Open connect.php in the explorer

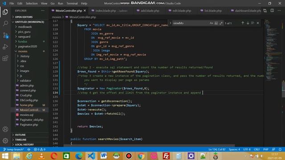(30, 90)
